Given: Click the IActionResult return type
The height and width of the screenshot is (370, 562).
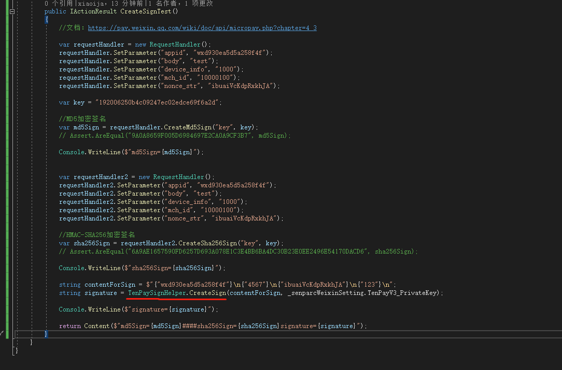Looking at the screenshot, I should pyautogui.click(x=93, y=11).
